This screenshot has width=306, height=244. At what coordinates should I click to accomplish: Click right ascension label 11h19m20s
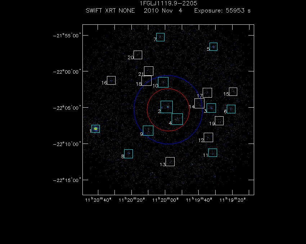[233, 200]
